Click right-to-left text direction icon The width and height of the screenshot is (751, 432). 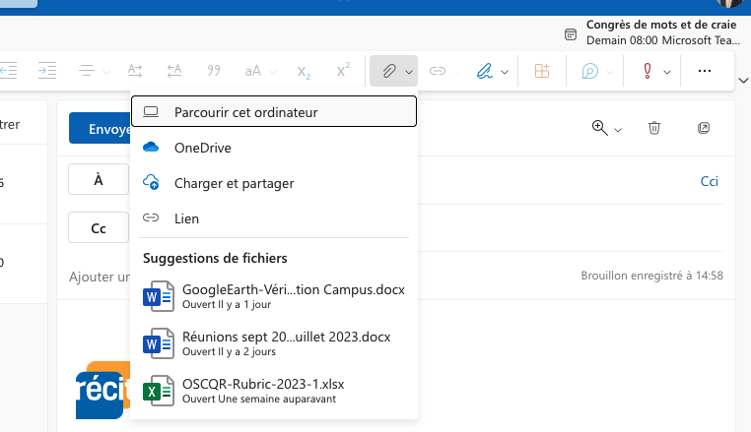point(174,71)
